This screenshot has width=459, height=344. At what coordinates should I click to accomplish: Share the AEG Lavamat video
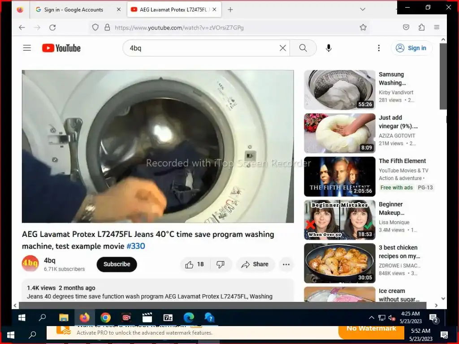(255, 264)
